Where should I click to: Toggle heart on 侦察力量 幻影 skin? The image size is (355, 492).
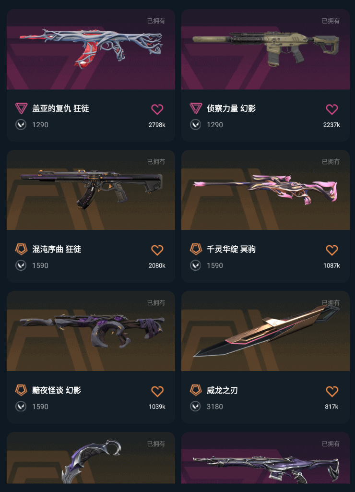[x=332, y=109]
